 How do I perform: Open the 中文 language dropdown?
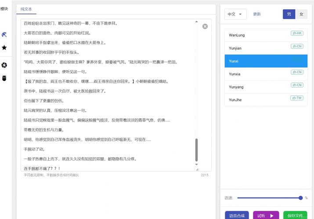coord(235,14)
